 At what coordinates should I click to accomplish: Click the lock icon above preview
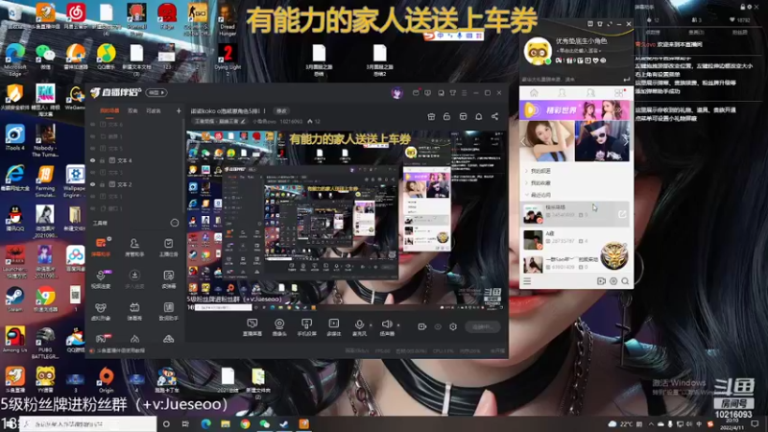click(x=446, y=116)
